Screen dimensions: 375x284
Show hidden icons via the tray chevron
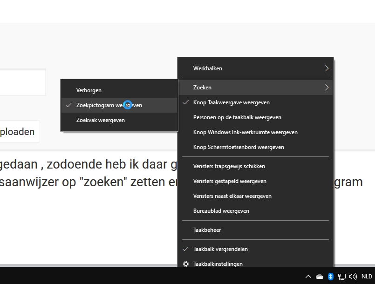(x=308, y=276)
